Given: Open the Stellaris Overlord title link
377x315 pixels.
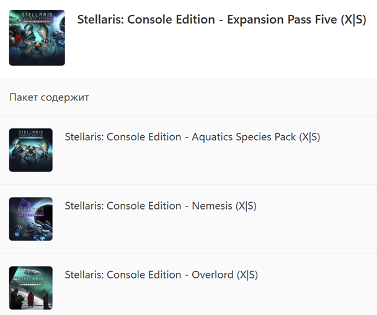Looking at the screenshot, I should [x=149, y=275].
